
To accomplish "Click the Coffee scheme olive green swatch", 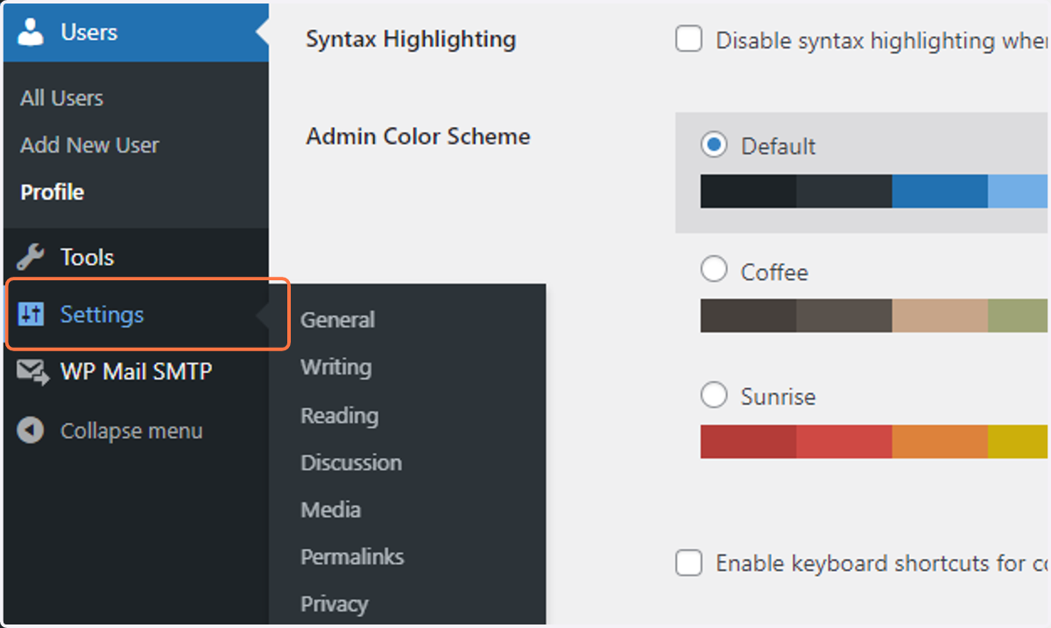I will (1018, 316).
